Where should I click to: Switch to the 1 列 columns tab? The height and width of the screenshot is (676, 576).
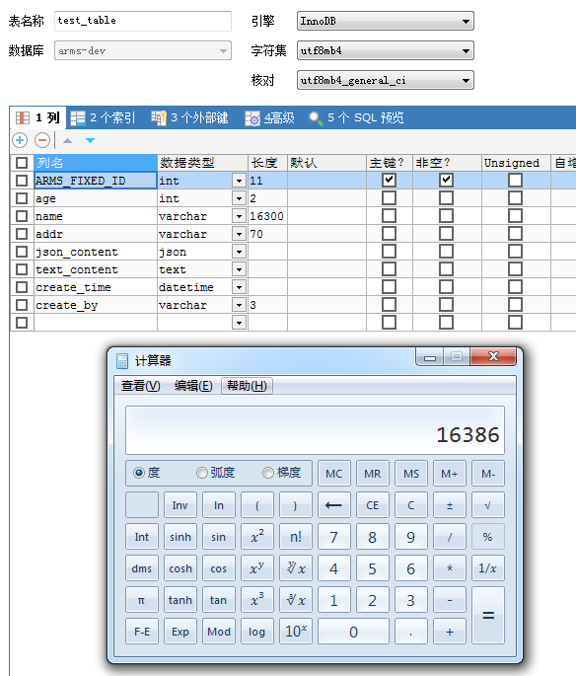[x=37, y=117]
